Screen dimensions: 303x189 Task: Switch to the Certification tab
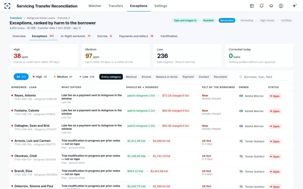(169, 36)
